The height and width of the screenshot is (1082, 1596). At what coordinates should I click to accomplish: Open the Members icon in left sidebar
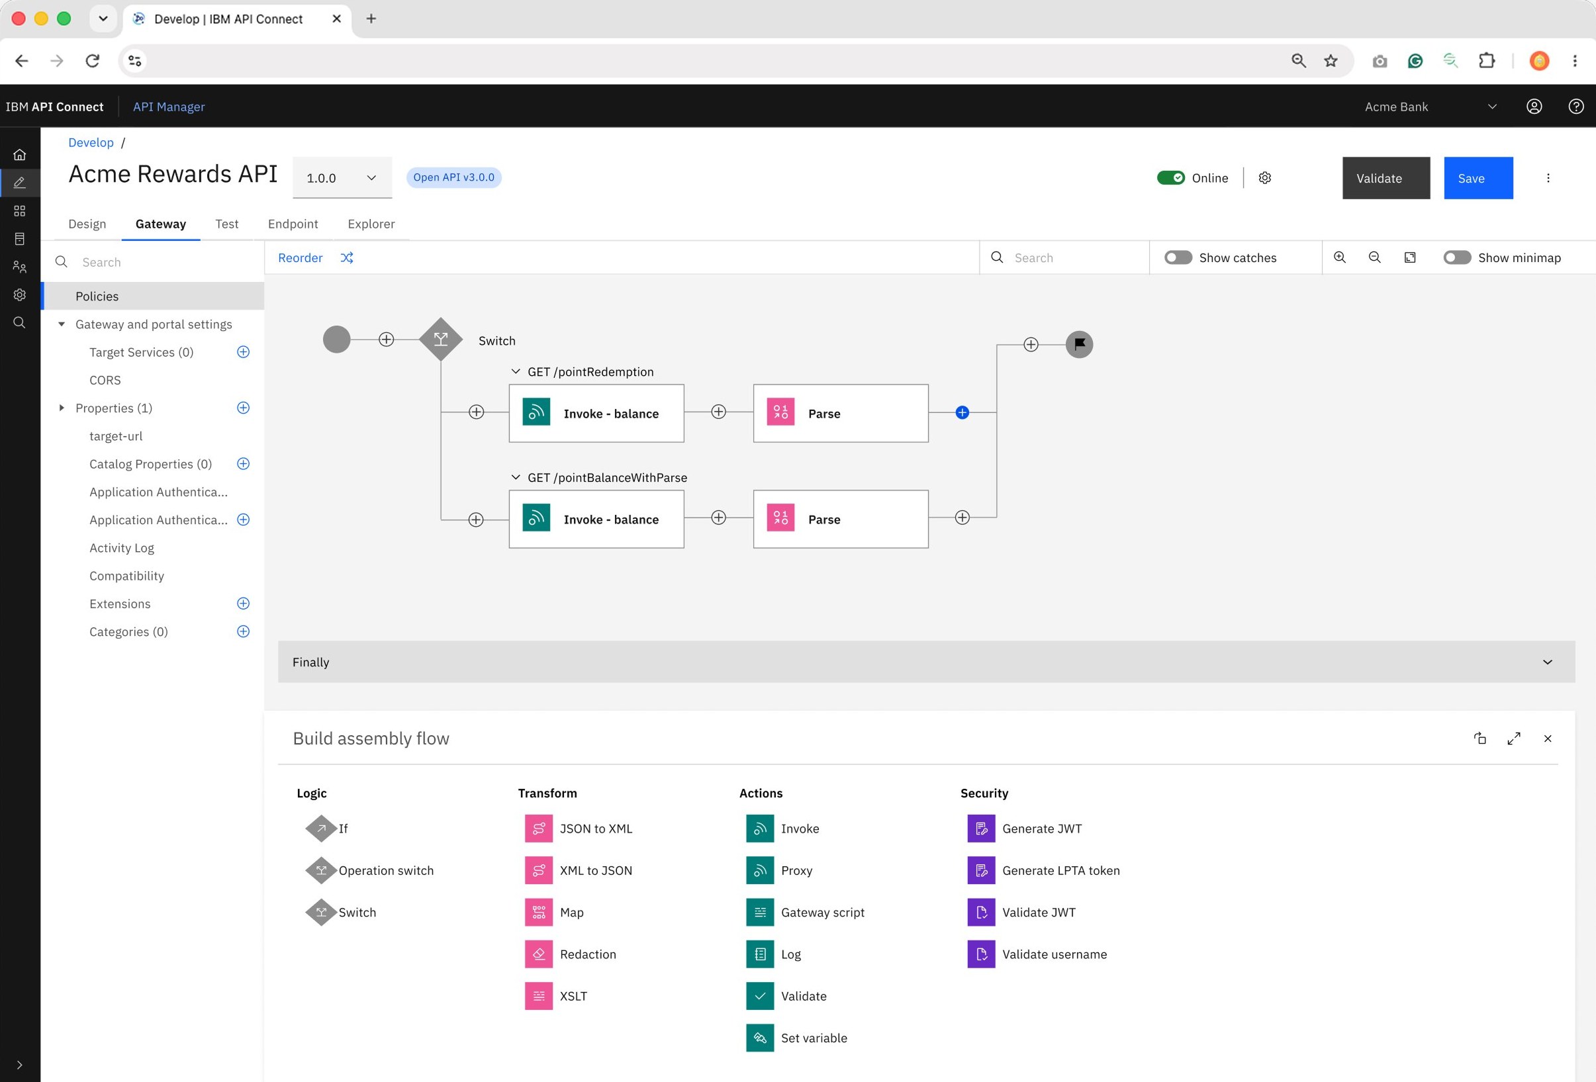tap(19, 267)
